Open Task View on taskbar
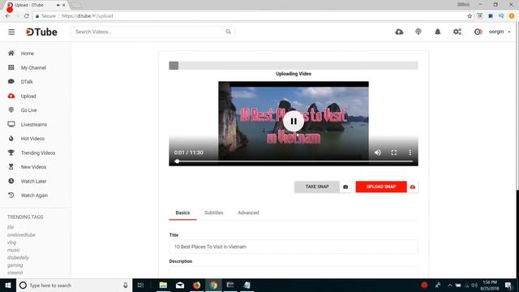 point(140,285)
